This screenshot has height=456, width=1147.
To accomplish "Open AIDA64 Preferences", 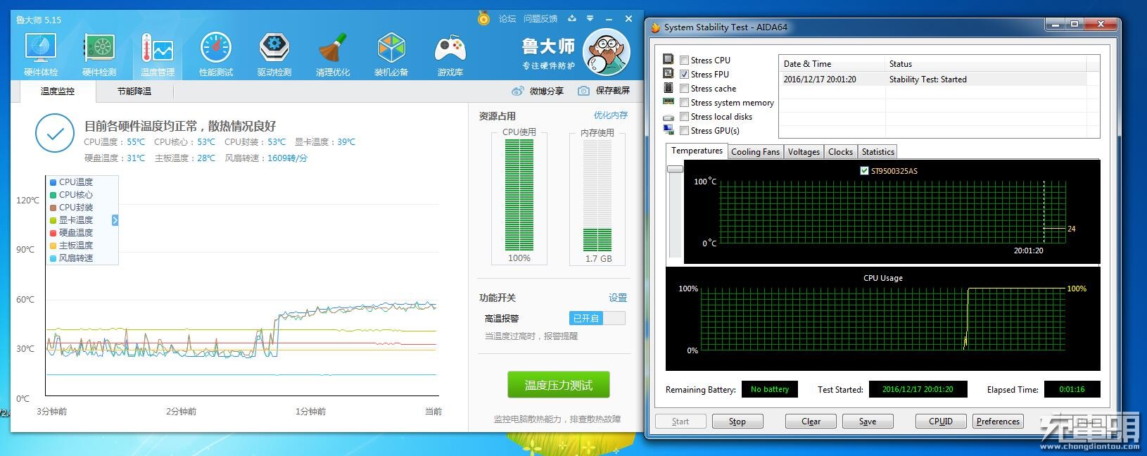I will click(998, 422).
